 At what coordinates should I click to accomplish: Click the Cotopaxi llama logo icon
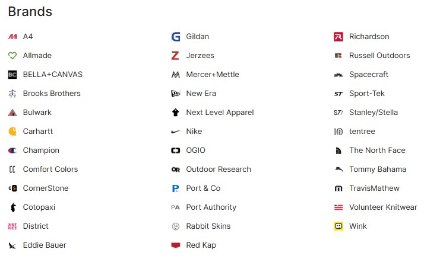pyautogui.click(x=12, y=207)
